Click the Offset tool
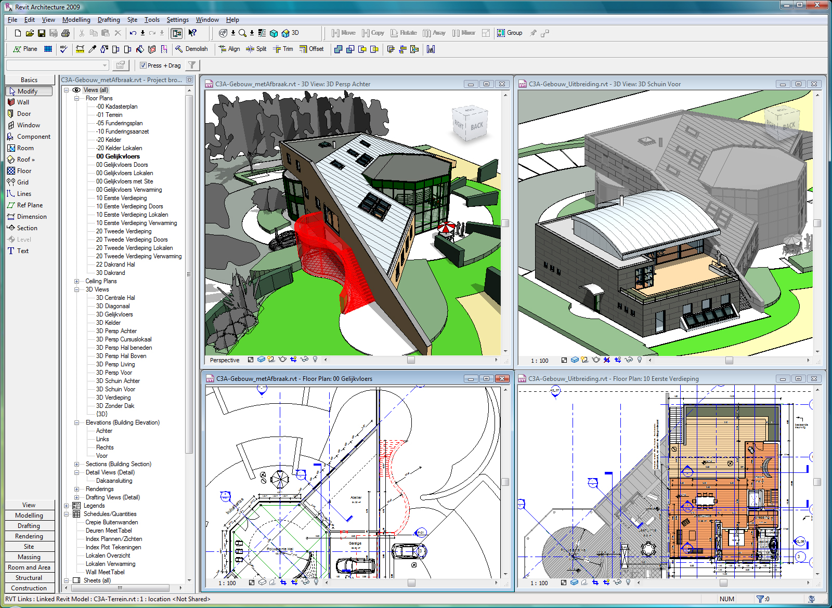 click(311, 49)
